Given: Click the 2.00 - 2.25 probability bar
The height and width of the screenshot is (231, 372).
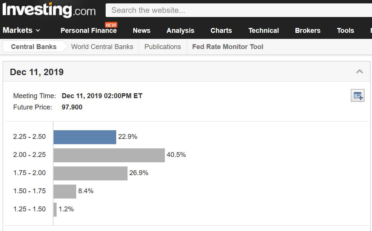Looking at the screenshot, I should point(109,155).
